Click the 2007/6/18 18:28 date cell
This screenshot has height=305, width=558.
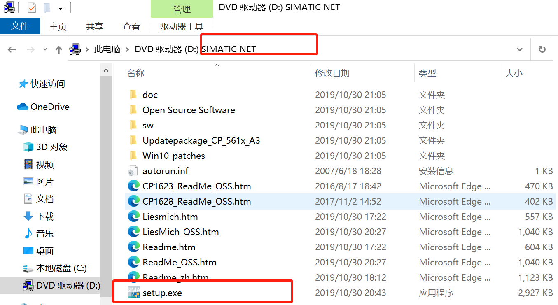click(x=348, y=171)
